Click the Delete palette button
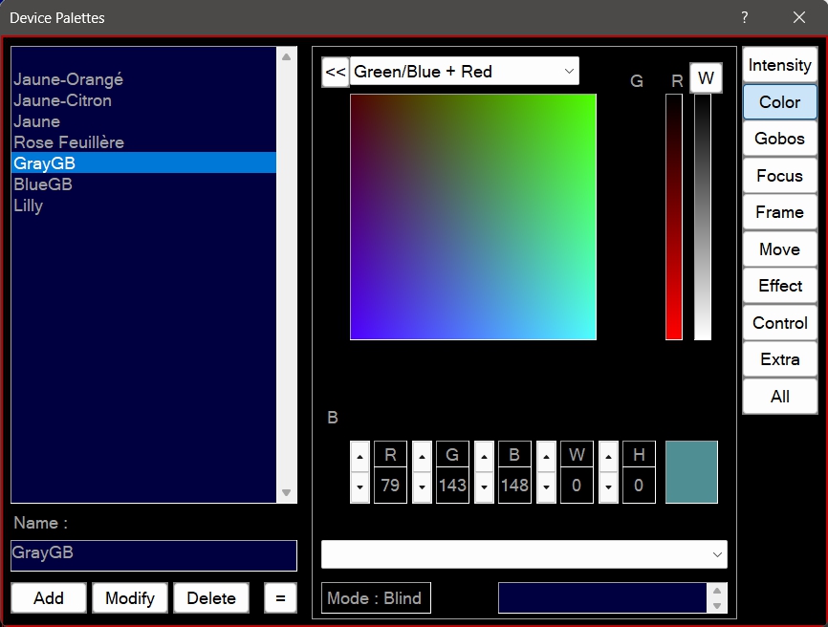 click(211, 598)
